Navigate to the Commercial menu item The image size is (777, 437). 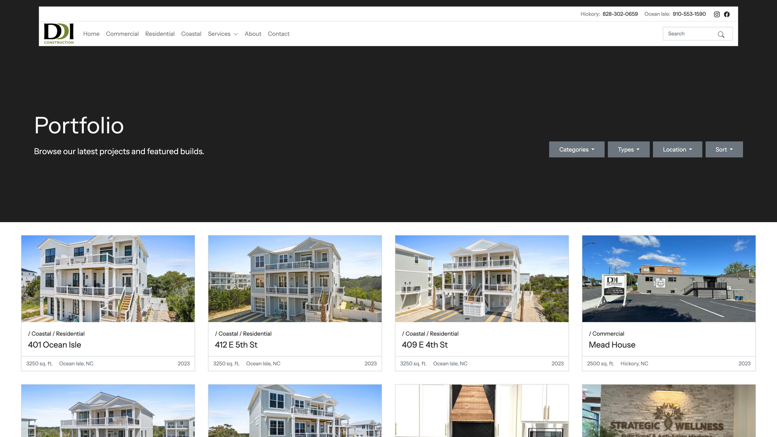pyautogui.click(x=122, y=33)
